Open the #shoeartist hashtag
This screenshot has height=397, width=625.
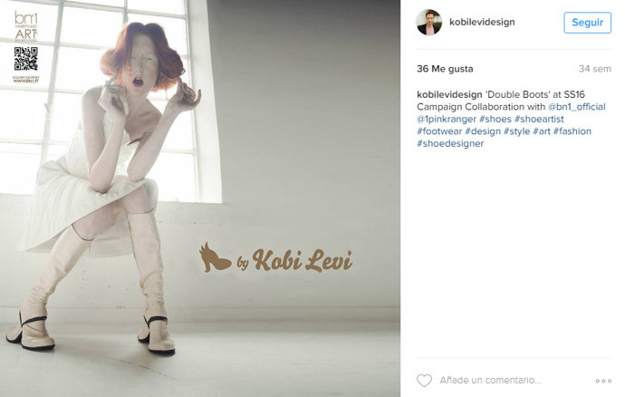coord(539,119)
